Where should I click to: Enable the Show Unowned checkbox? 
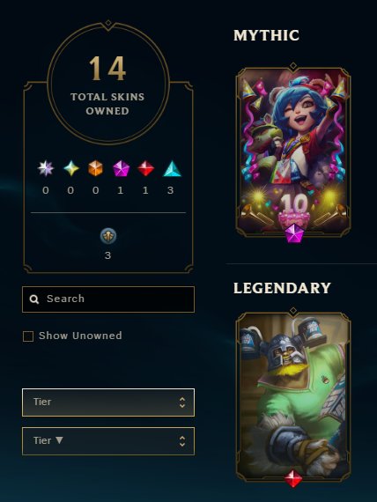click(28, 336)
